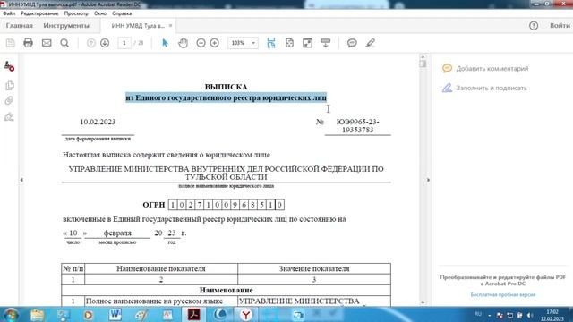Click the volume speaker tray icon

[x=530, y=315]
